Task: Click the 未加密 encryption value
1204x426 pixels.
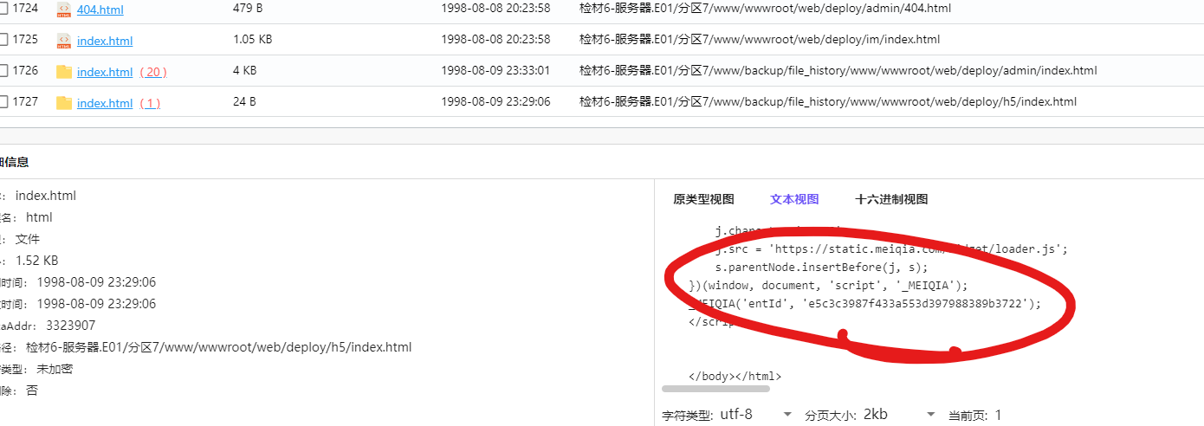Action: click(55, 369)
